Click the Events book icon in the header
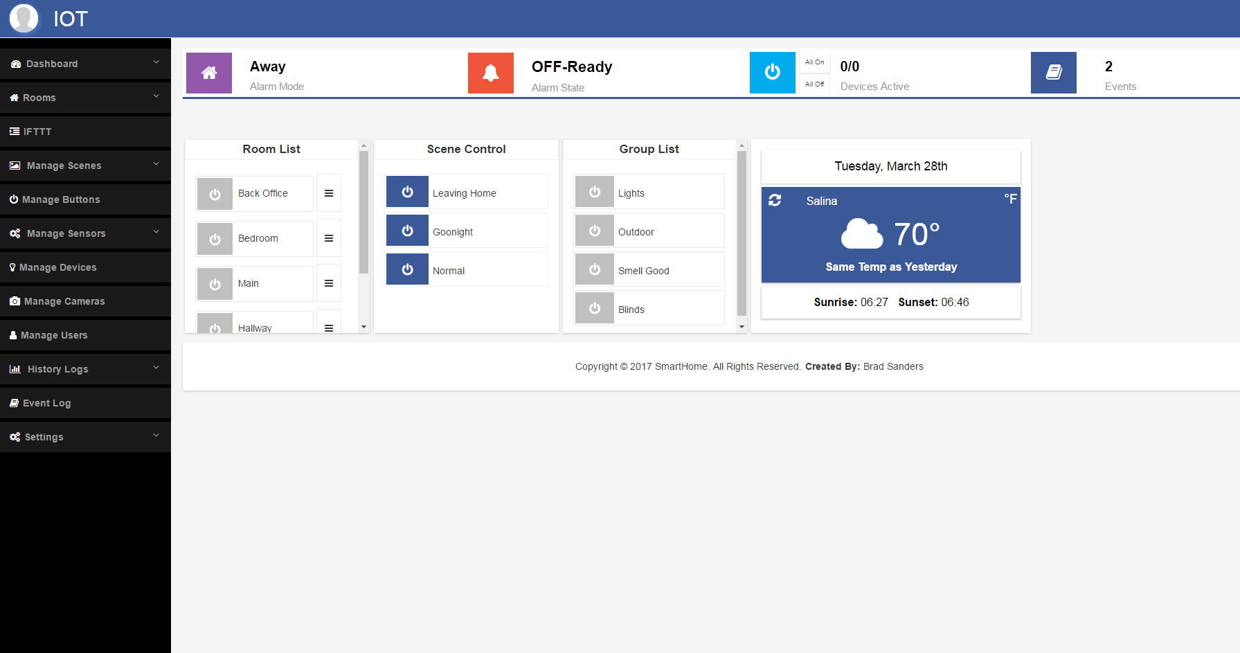 pos(1053,73)
